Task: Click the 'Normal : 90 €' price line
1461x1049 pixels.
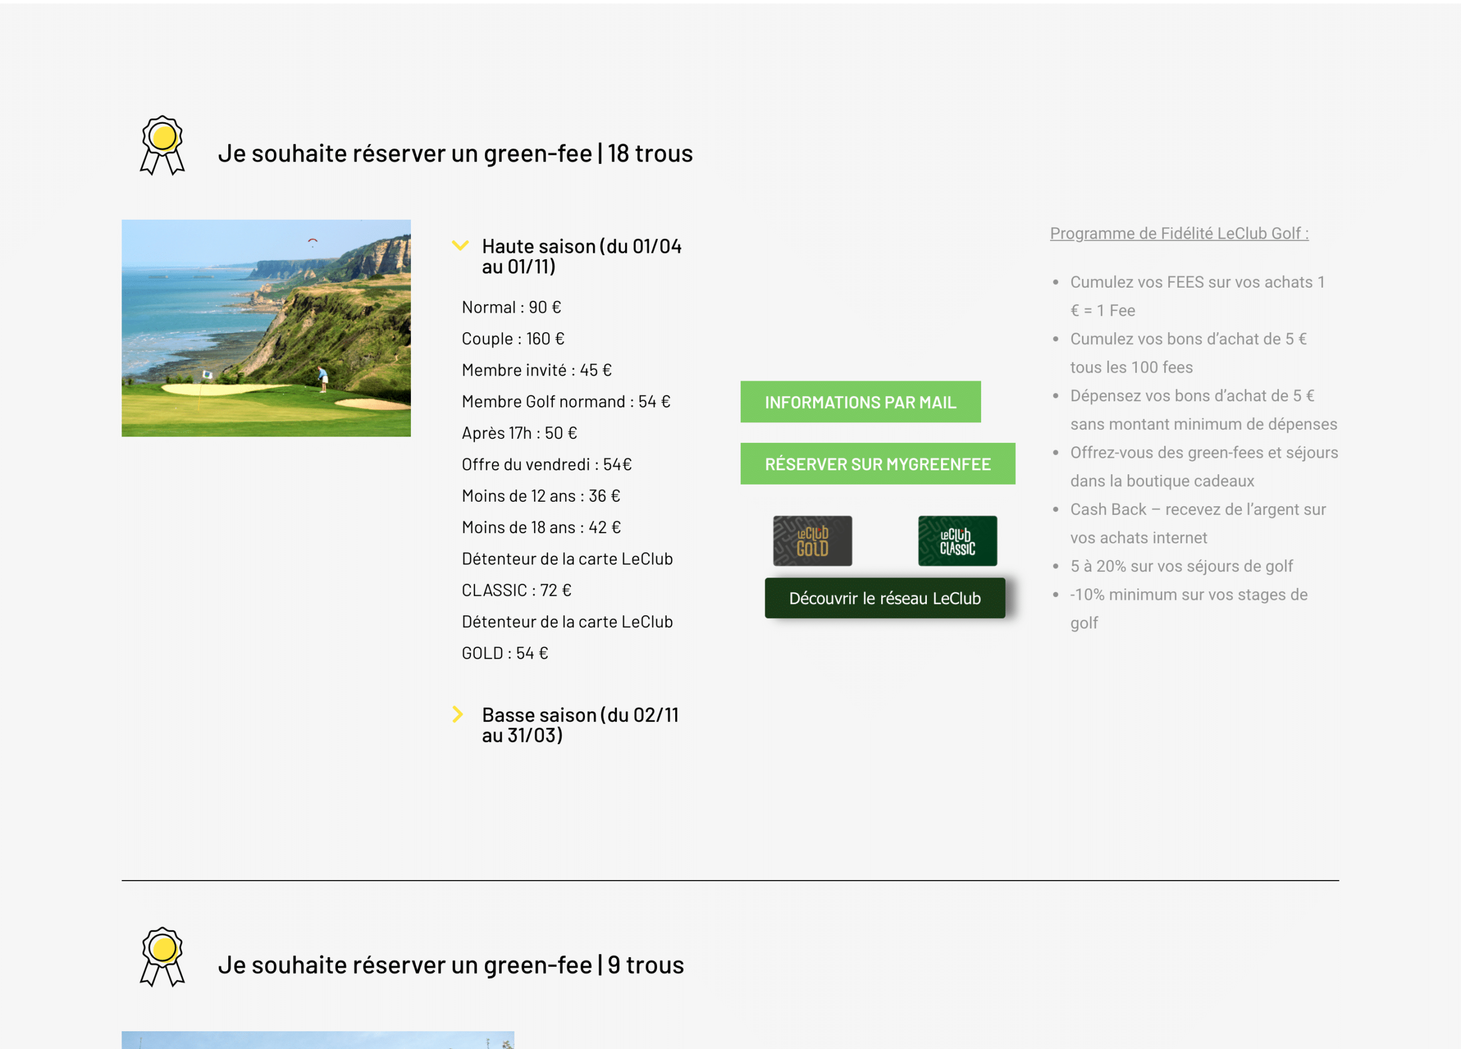Action: point(511,308)
